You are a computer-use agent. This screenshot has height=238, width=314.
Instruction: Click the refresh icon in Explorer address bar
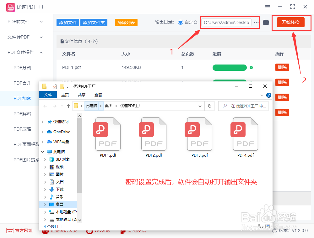pos(209,106)
